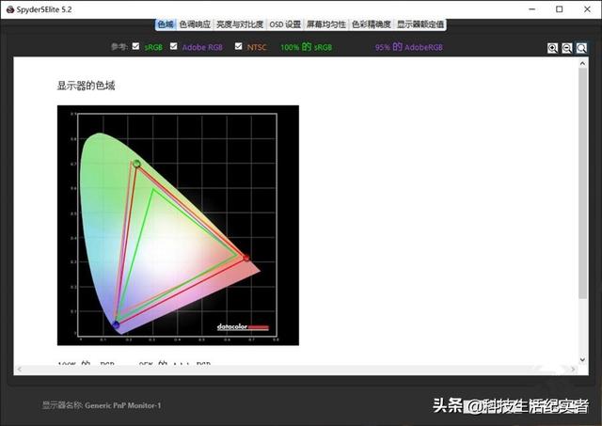Click the color gamut chart image
This screenshot has height=426, width=602.
tap(178, 226)
